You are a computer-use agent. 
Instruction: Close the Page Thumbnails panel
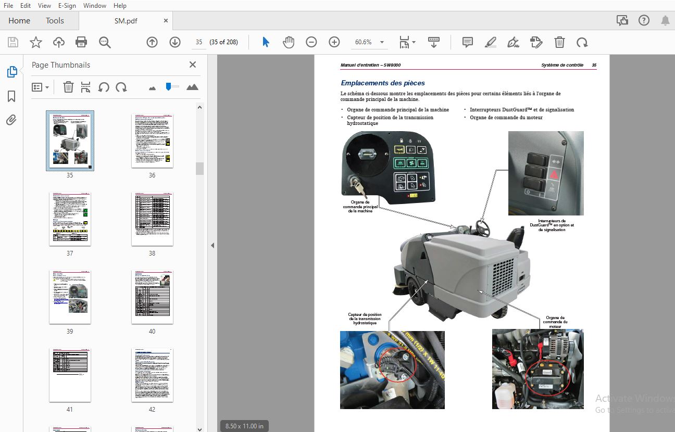tap(193, 65)
